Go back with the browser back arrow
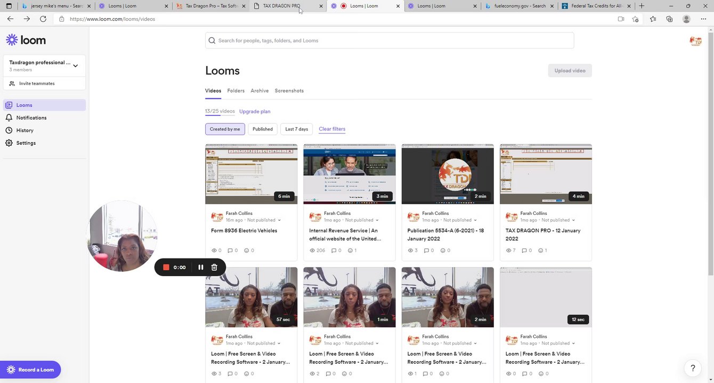Viewport: 714px width, 383px height. tap(10, 19)
